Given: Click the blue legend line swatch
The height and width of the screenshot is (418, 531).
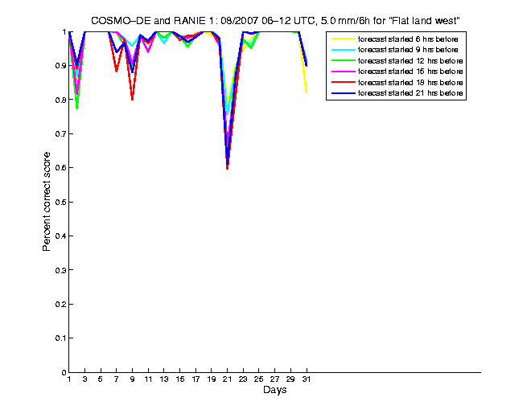Looking at the screenshot, I should pyautogui.click(x=343, y=93).
